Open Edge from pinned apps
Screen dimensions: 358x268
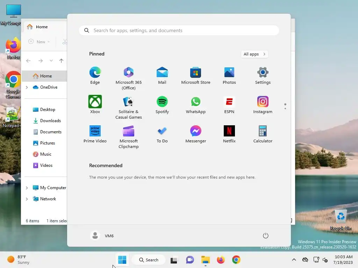coord(95,76)
